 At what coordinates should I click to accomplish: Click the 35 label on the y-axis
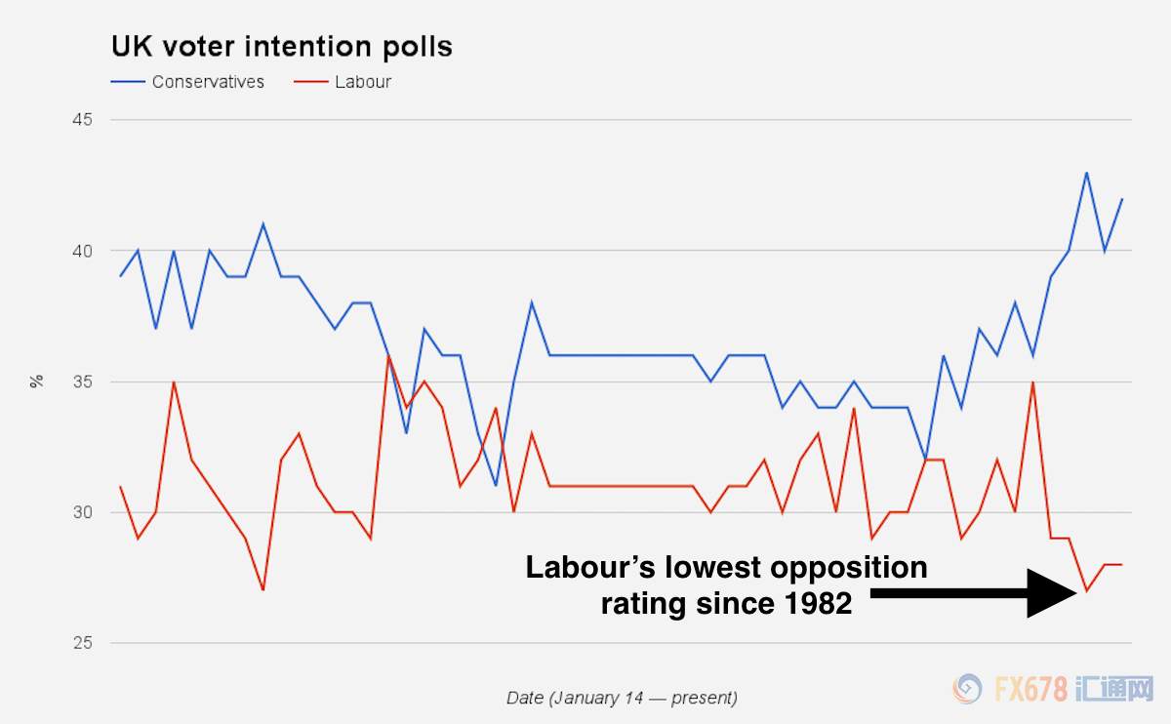81,382
